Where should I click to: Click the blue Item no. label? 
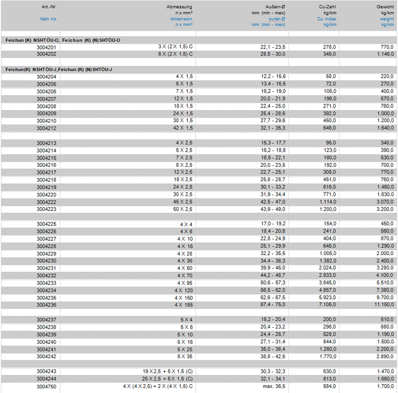pyautogui.click(x=49, y=19)
